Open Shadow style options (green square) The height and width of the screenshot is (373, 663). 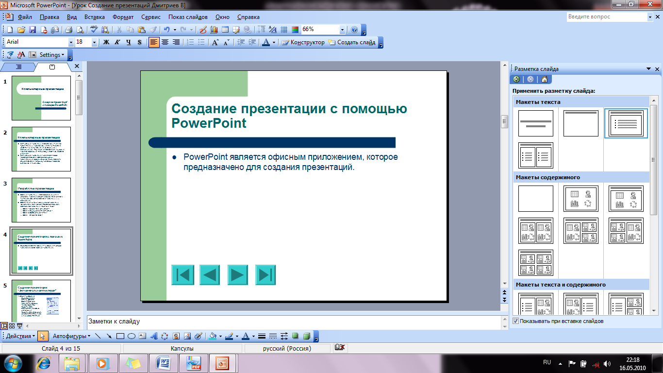296,336
